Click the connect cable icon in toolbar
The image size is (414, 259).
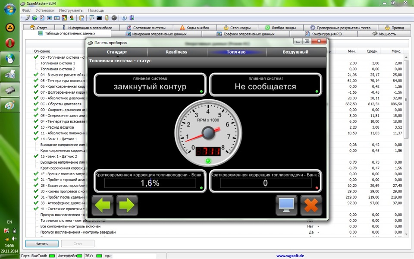point(27,18)
